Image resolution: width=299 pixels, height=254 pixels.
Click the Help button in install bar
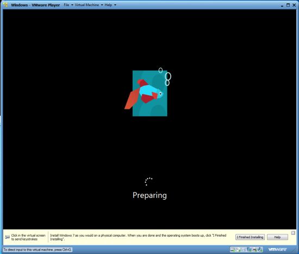pos(277,237)
